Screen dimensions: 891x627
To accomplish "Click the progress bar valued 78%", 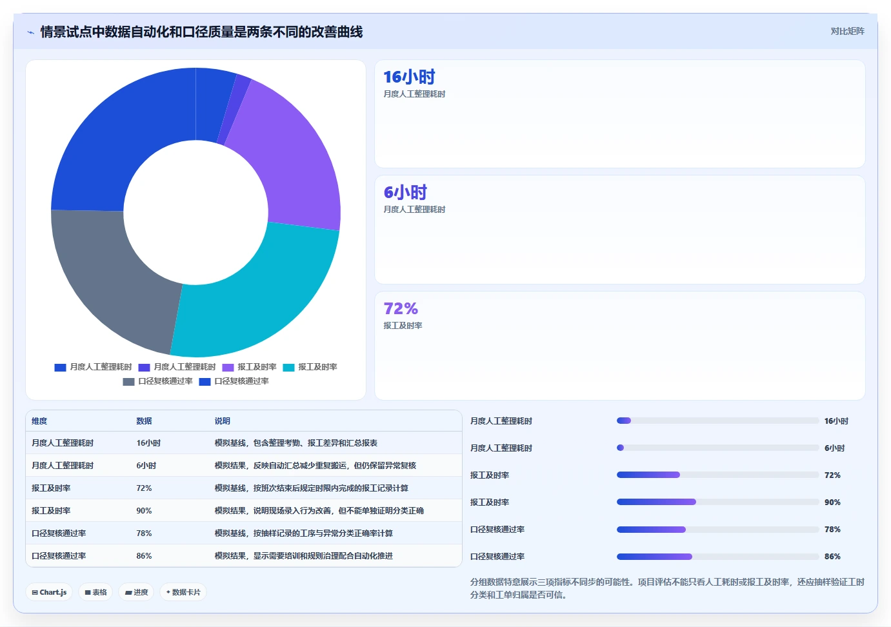I will [x=717, y=529].
